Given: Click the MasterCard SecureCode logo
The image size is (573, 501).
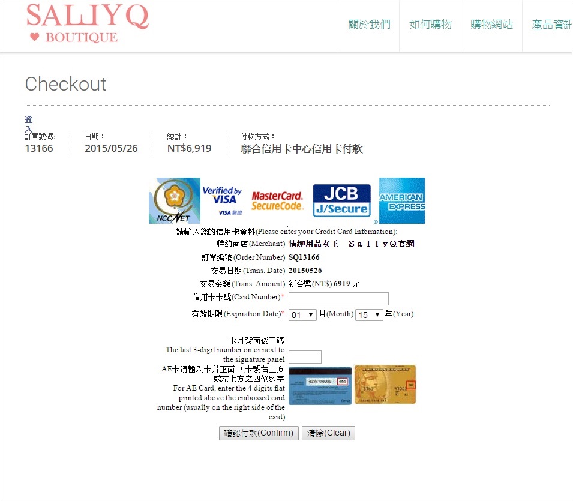Looking at the screenshot, I should coord(277,201).
